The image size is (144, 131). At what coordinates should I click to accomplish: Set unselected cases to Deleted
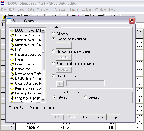tap(85, 97)
